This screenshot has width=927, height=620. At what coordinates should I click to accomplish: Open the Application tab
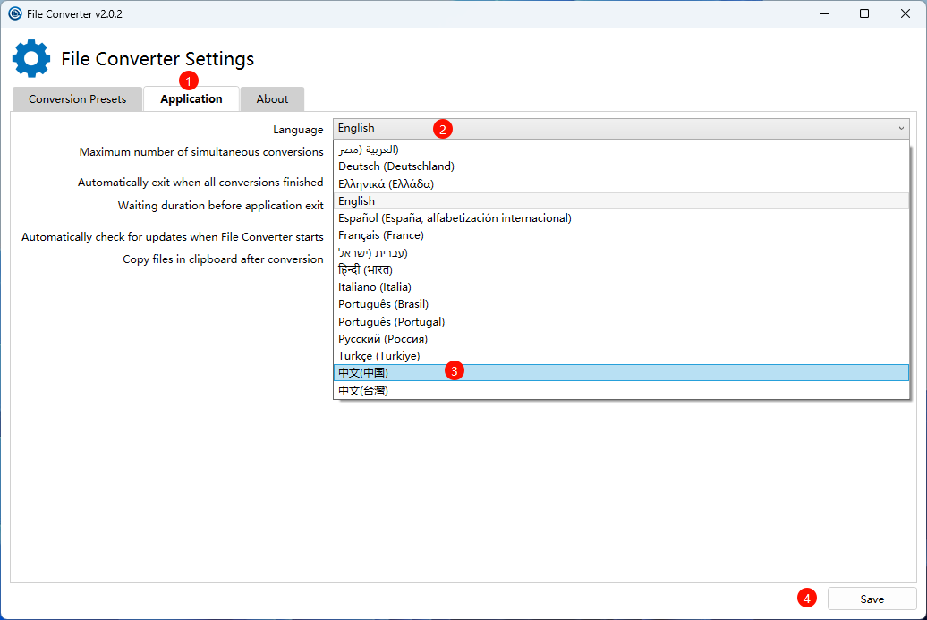(x=191, y=98)
